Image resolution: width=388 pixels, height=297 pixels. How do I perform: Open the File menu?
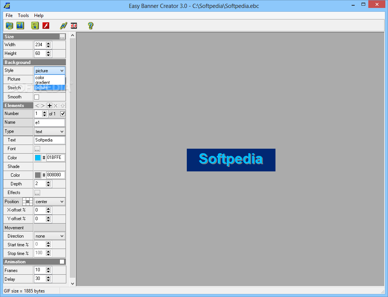point(9,15)
